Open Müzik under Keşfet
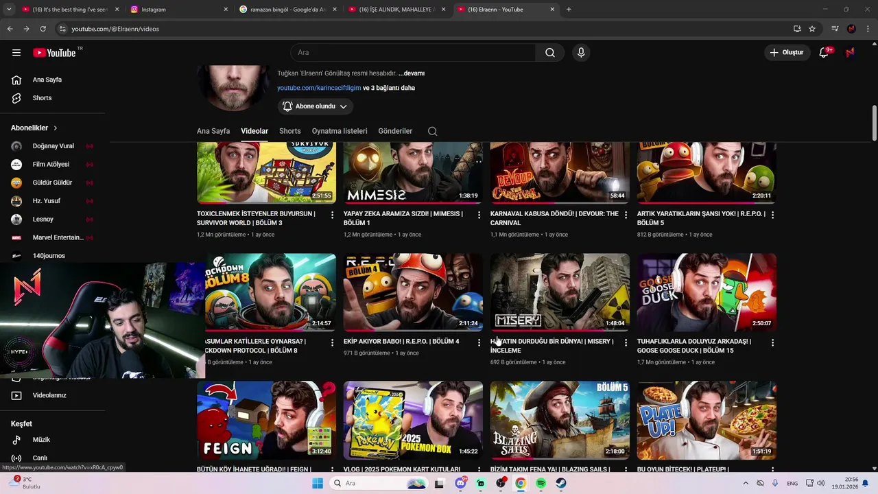The height and width of the screenshot is (494, 878). 41,440
